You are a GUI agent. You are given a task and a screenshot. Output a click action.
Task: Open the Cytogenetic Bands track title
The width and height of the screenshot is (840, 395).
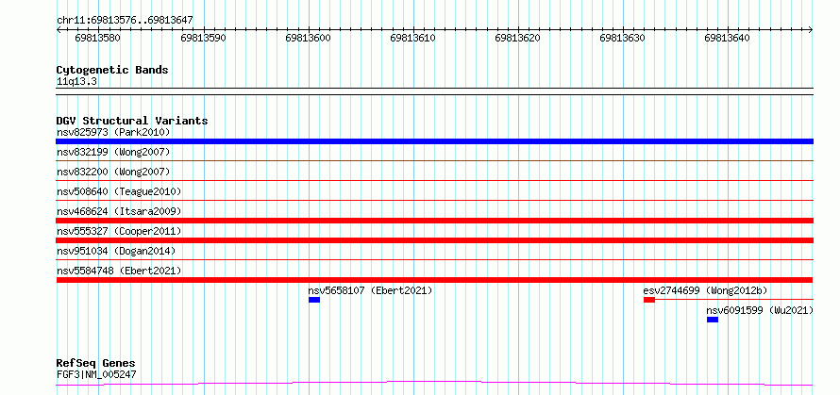[x=112, y=70]
